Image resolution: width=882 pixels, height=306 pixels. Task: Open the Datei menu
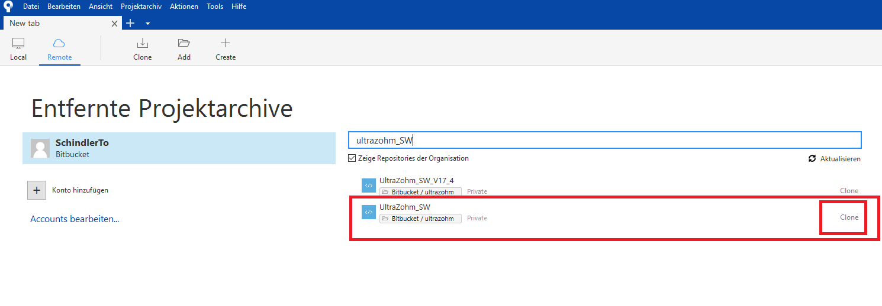31,6
